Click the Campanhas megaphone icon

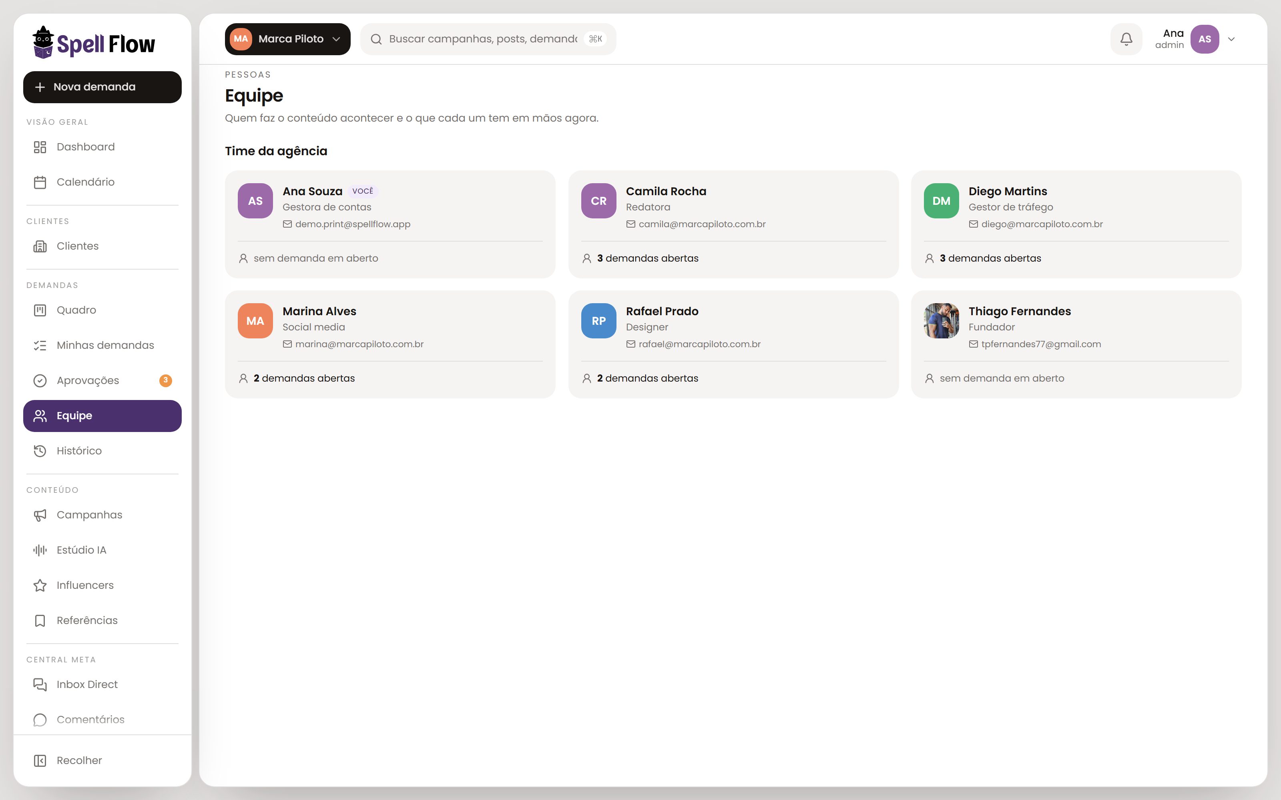click(x=40, y=515)
